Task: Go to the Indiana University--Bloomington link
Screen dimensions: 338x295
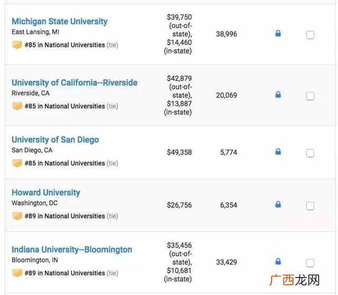Action: point(72,250)
